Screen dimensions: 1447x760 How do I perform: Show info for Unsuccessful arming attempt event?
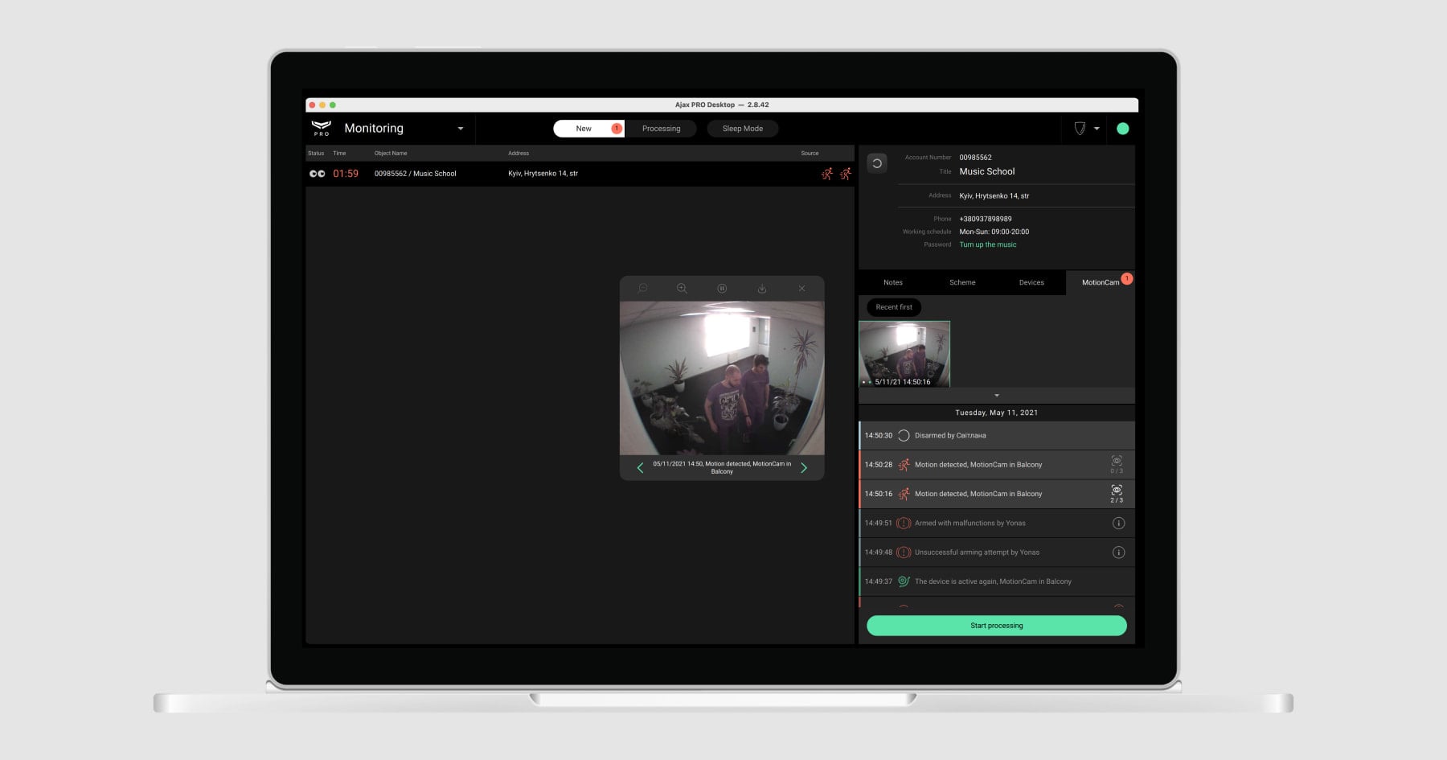point(1117,553)
